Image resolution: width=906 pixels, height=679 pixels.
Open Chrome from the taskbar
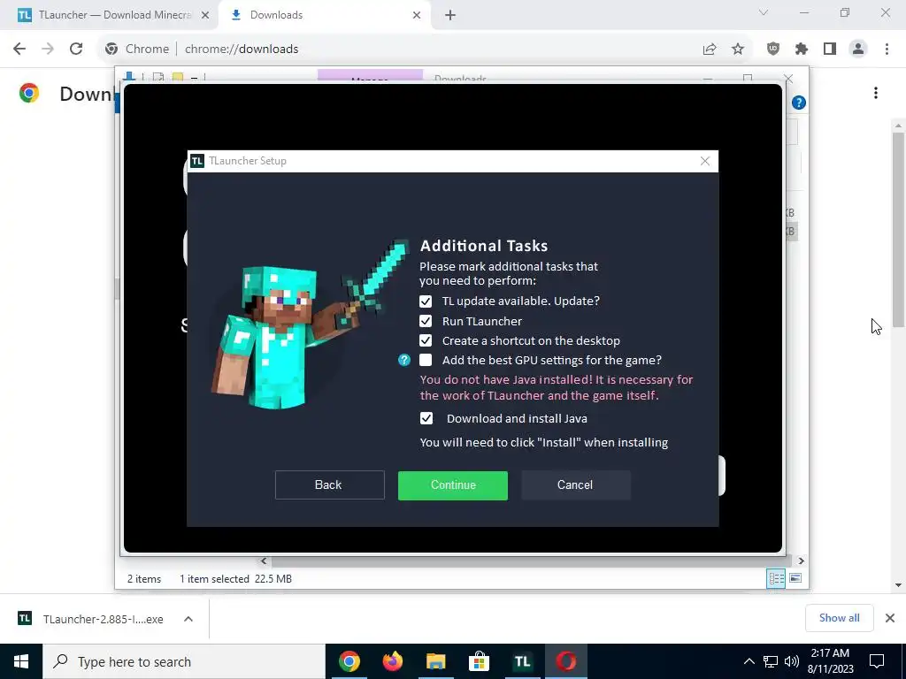[349, 661]
